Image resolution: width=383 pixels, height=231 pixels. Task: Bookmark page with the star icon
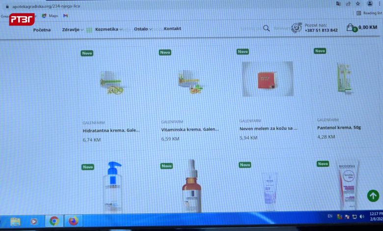coord(358,3)
